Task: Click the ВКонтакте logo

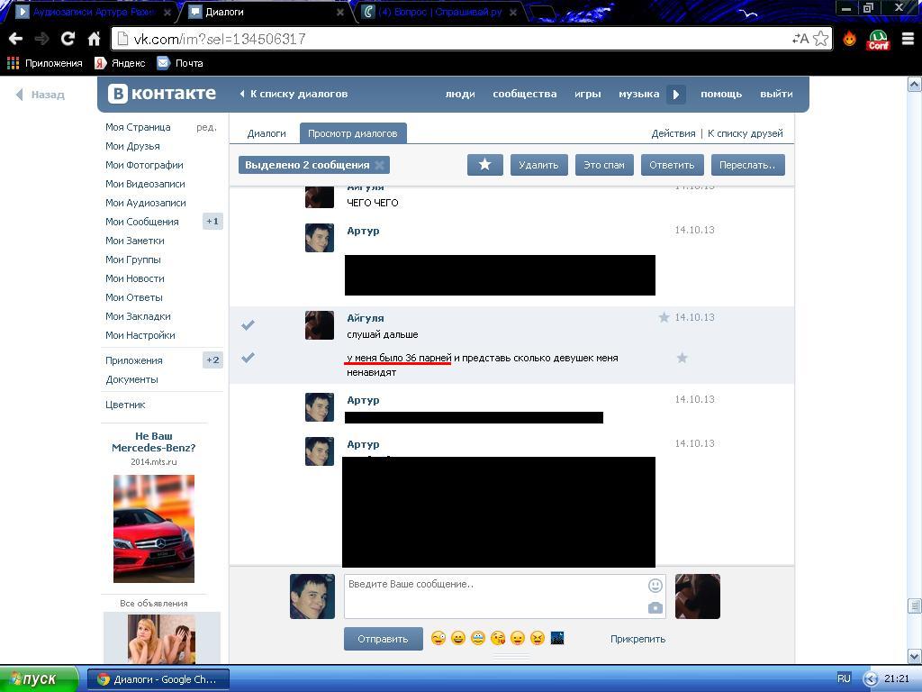Action: [162, 94]
